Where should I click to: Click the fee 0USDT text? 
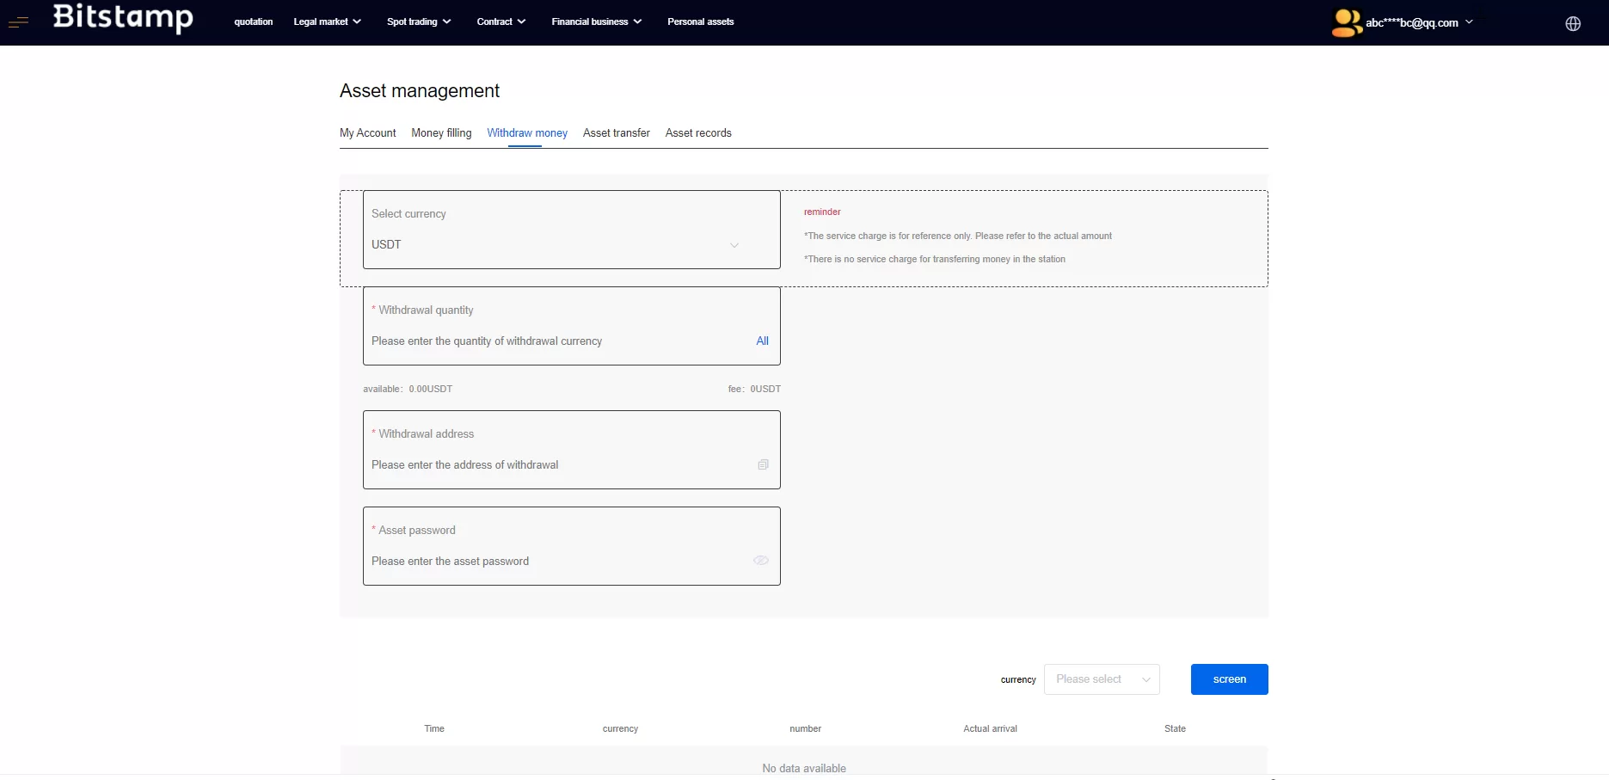[754, 389]
